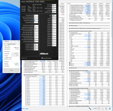Click the expand-columns arrows icon in HWiNFO footer
The height and width of the screenshot is (111, 113).
[x=23, y=109]
